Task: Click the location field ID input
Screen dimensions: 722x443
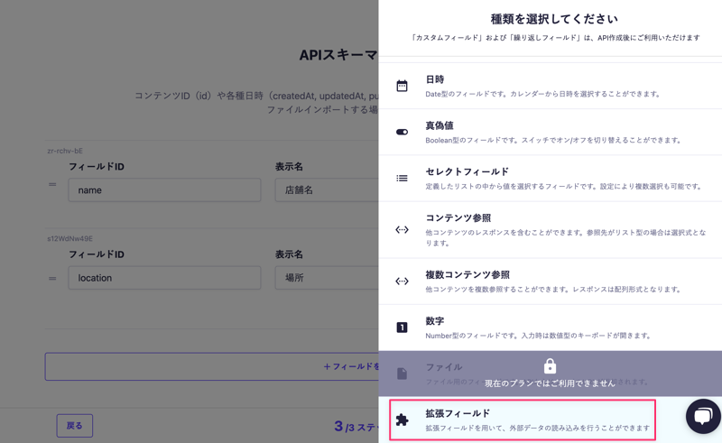Action: 164,278
